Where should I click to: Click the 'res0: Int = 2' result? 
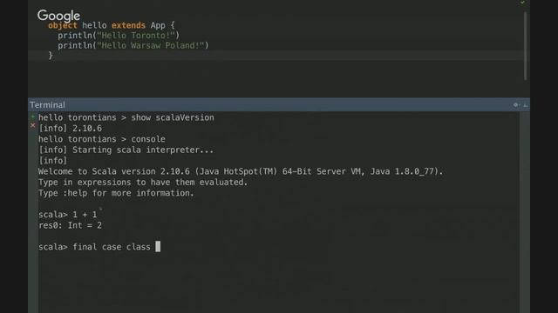[x=70, y=225]
